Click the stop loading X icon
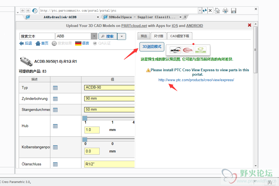This screenshot has width=279, height=186. (210, 10)
